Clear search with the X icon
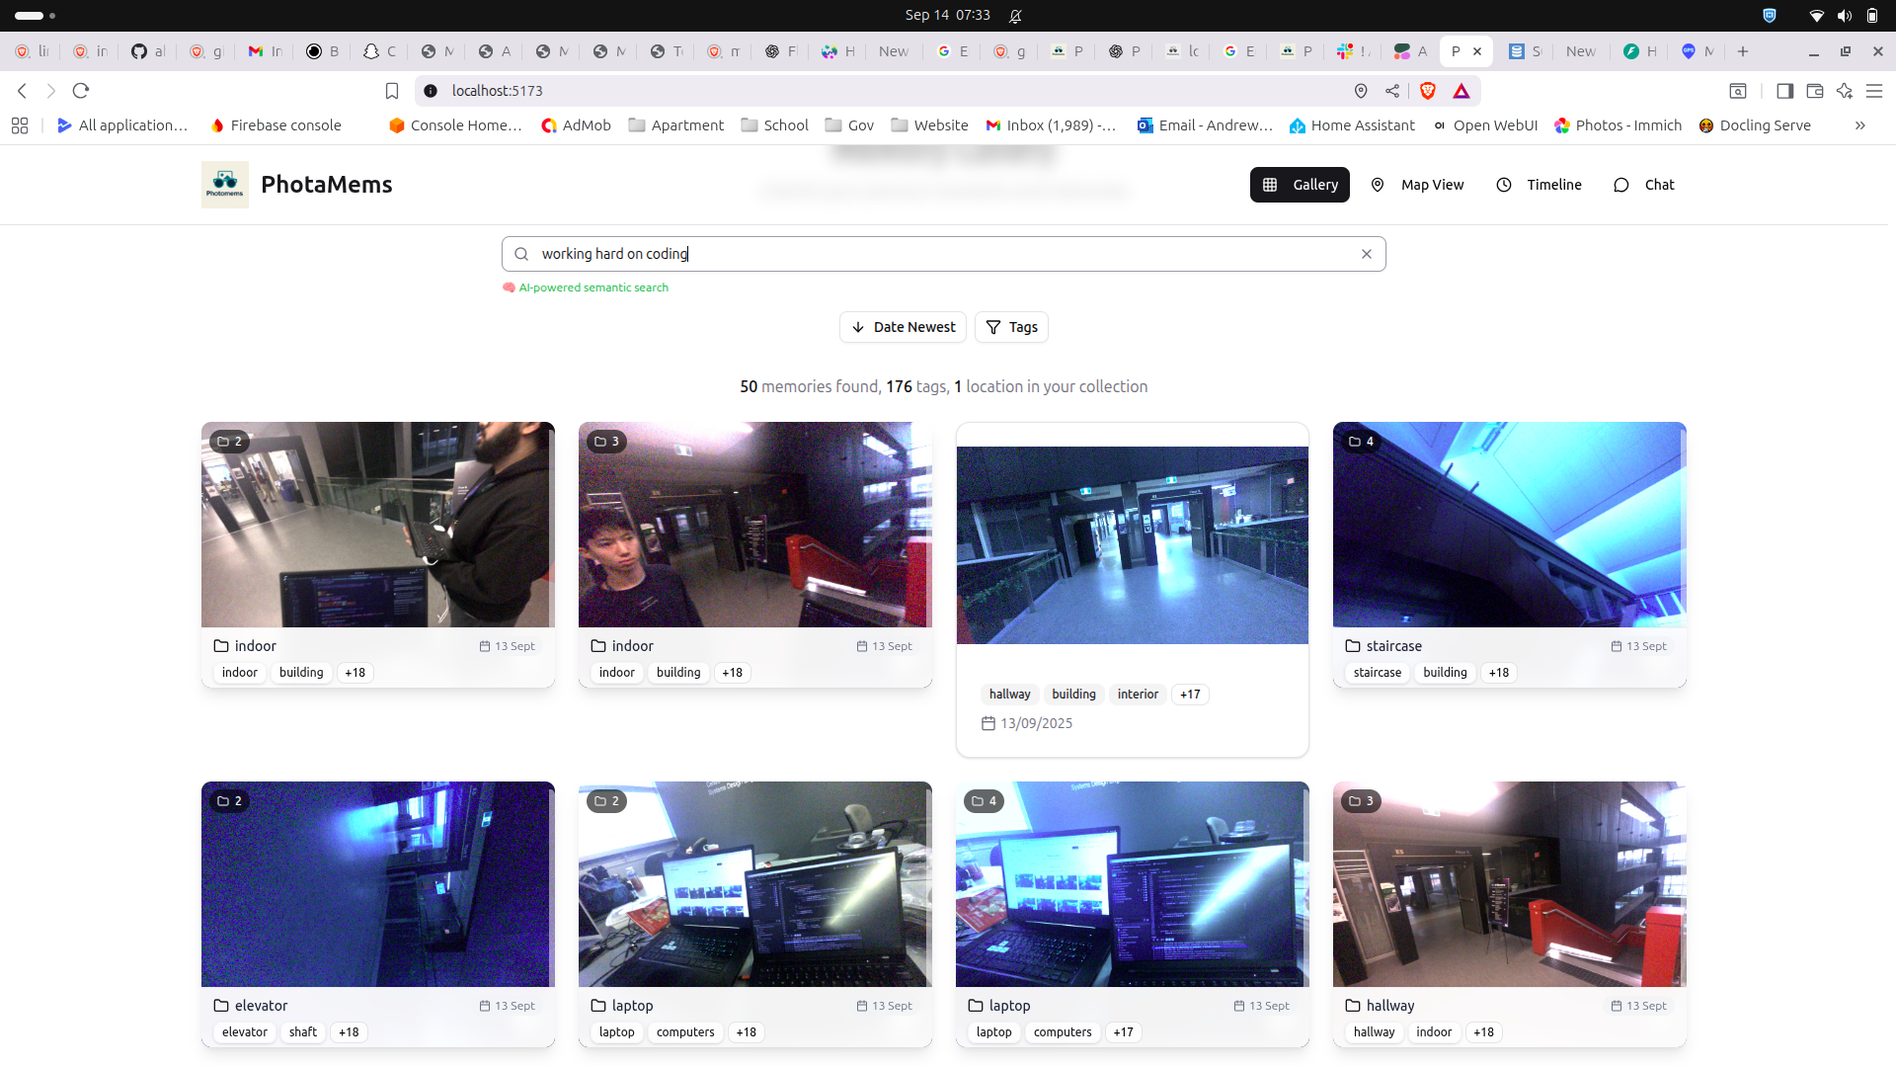1896x1067 pixels. click(1367, 254)
